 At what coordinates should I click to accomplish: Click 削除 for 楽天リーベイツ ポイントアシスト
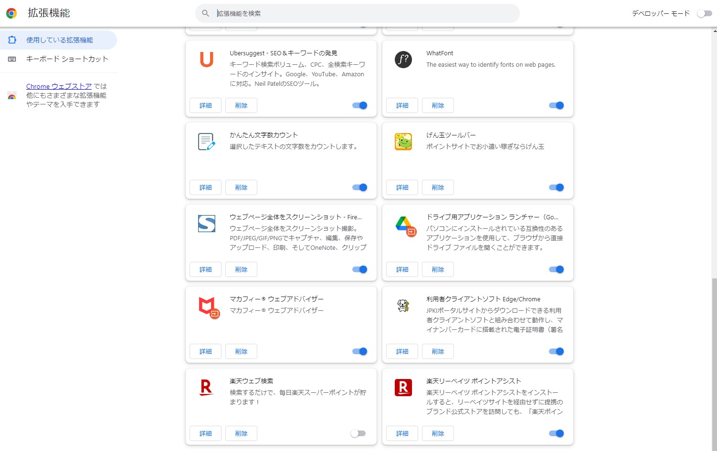click(x=438, y=433)
